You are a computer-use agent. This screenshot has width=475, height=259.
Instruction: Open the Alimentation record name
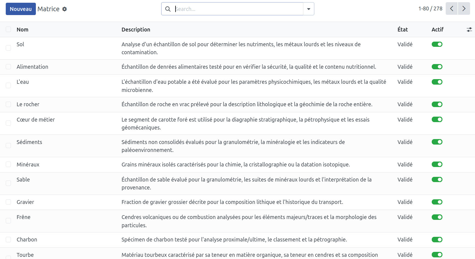tap(32, 67)
